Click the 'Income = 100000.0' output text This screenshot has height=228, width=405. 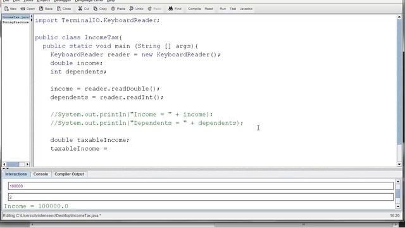point(36,206)
